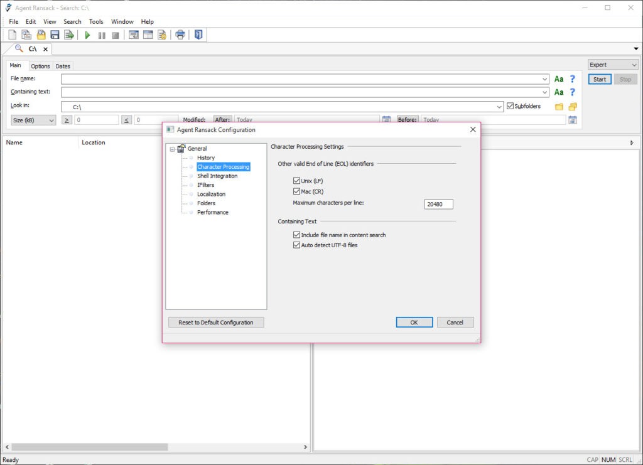Click Reset to Default Configuration button
Image resolution: width=643 pixels, height=465 pixels.
(x=216, y=323)
